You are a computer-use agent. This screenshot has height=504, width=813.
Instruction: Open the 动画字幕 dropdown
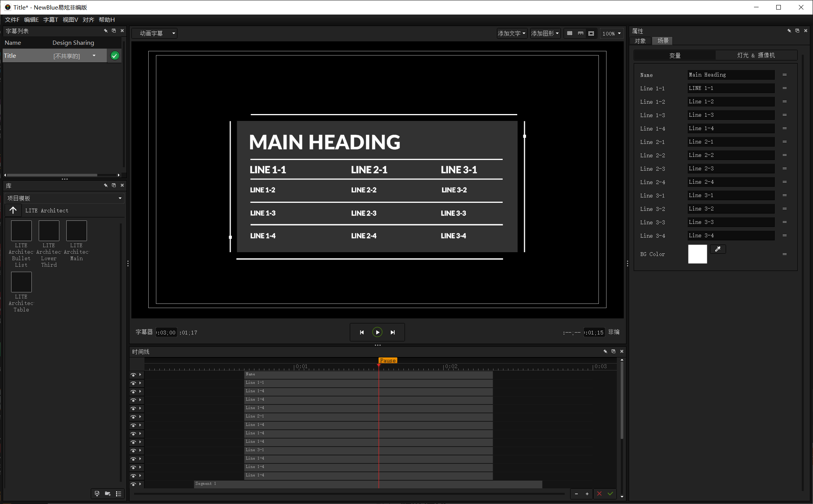[x=155, y=33]
